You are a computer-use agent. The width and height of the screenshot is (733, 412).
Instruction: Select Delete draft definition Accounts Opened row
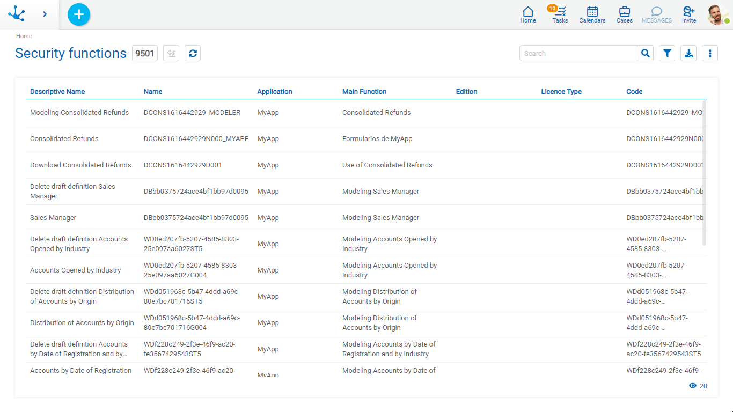(366, 244)
